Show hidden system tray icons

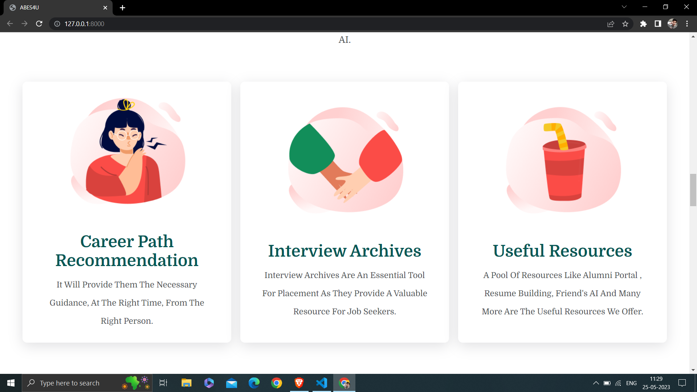(596, 383)
